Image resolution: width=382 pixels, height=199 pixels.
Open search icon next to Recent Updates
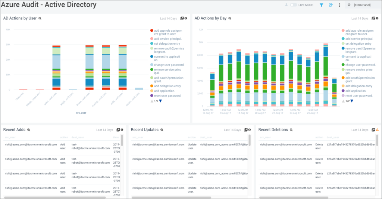(x=162, y=130)
